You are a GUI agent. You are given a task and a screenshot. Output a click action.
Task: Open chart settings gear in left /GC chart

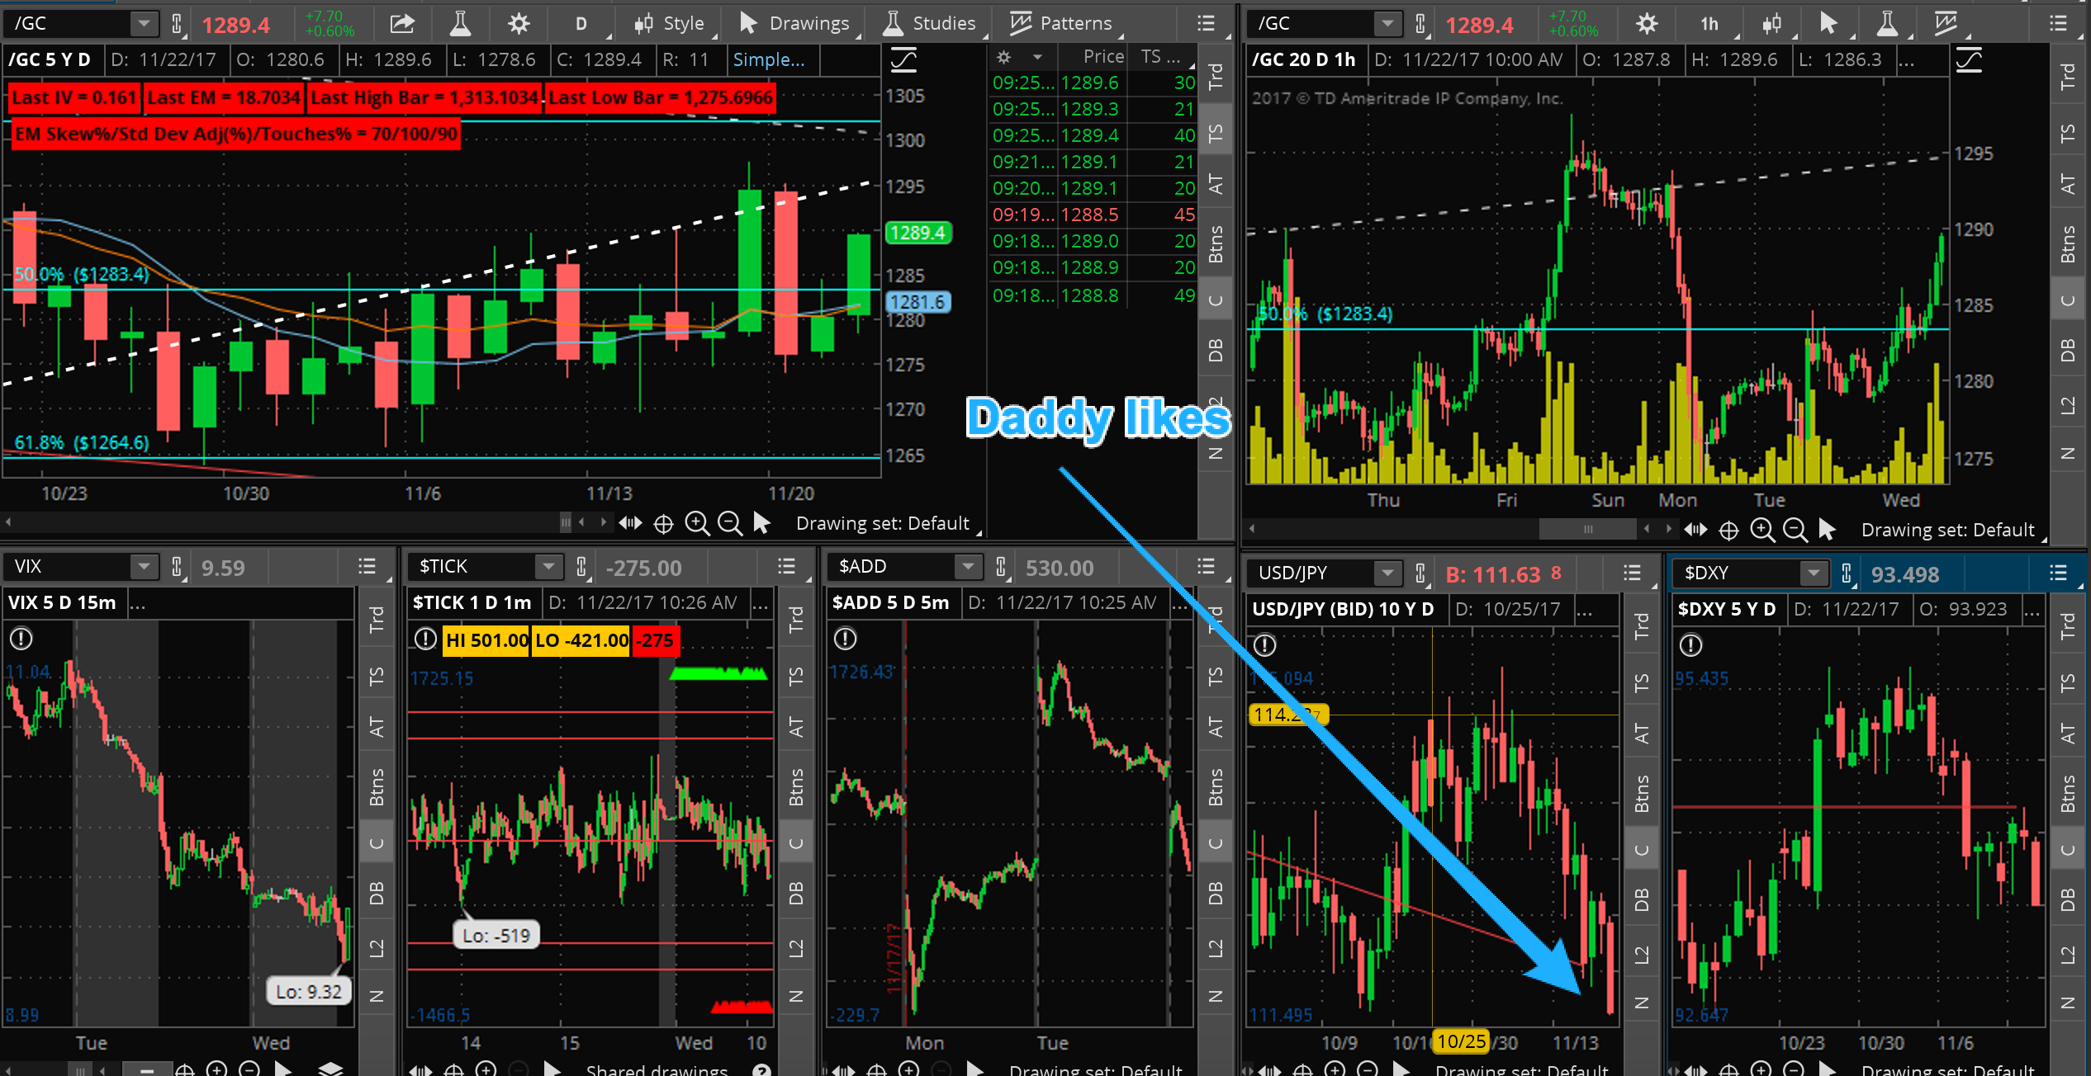519,23
